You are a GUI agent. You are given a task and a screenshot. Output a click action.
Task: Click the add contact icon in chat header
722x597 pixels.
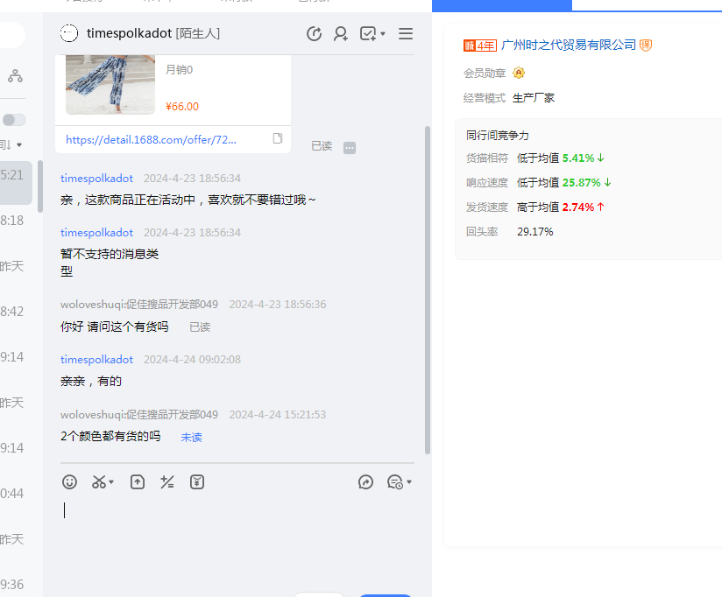(x=341, y=33)
